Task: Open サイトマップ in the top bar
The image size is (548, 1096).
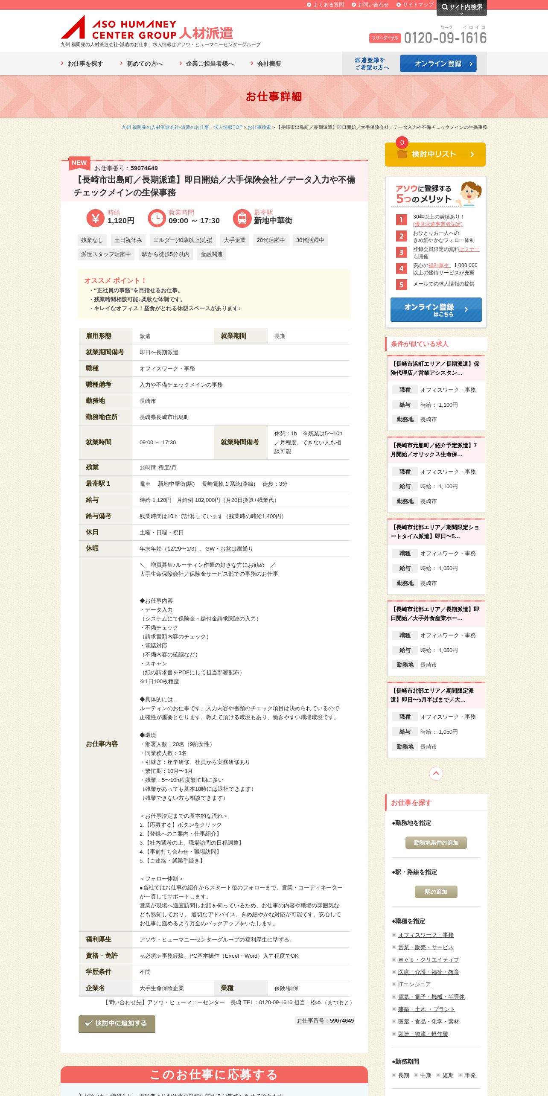Action: (415, 5)
